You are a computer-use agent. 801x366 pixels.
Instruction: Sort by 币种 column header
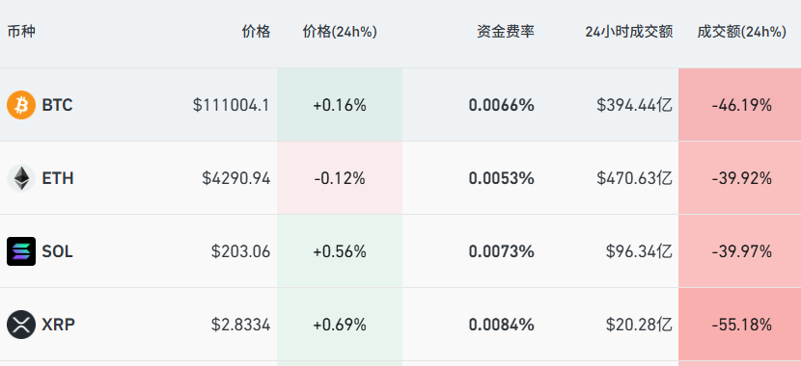[x=21, y=32]
